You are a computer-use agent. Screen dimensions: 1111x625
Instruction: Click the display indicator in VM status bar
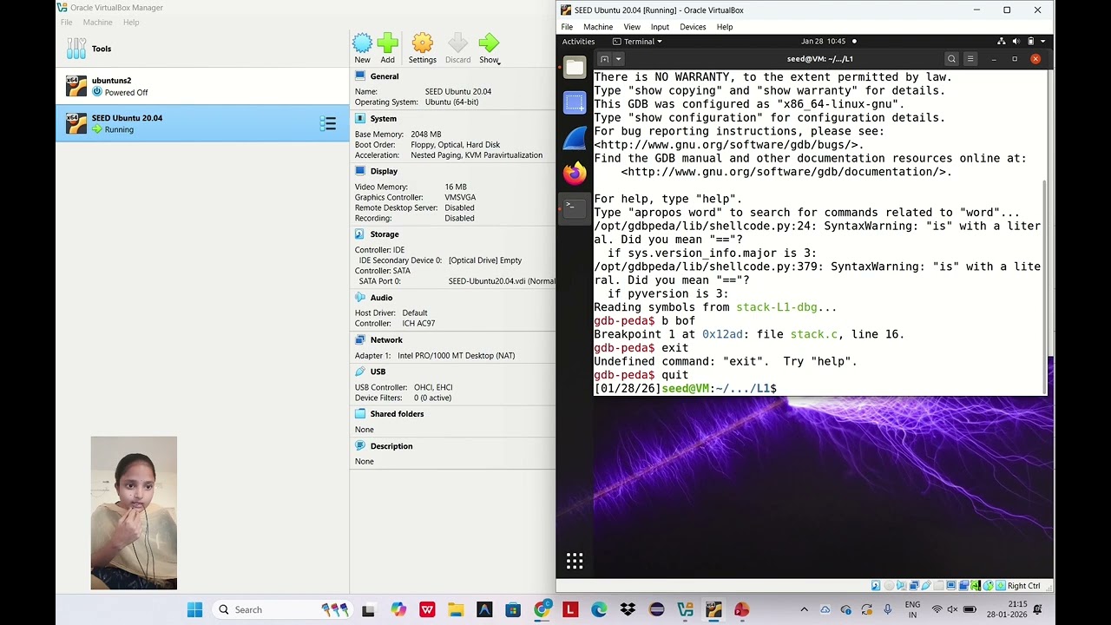coord(951,586)
